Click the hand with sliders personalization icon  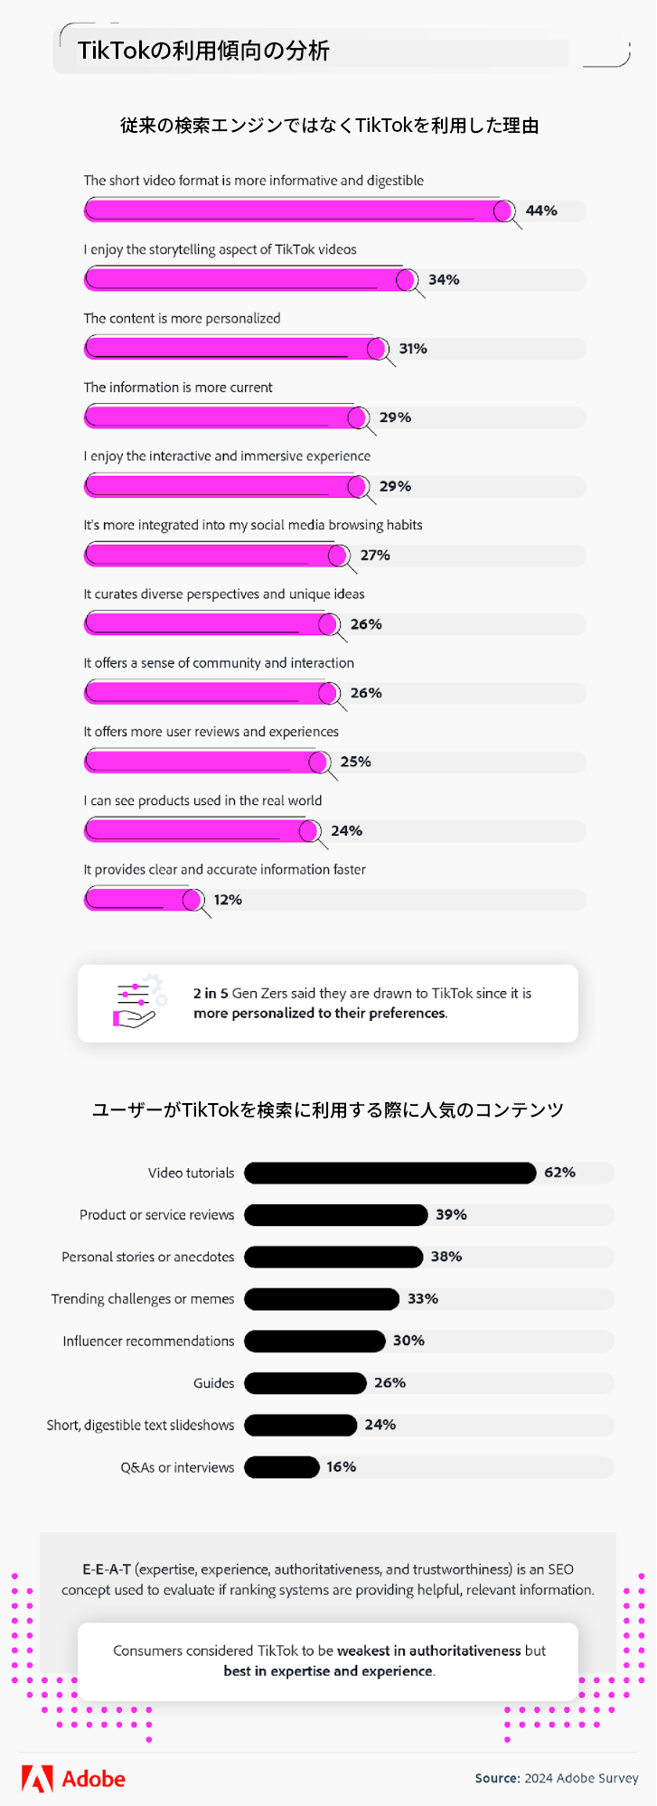pyautogui.click(x=138, y=1004)
